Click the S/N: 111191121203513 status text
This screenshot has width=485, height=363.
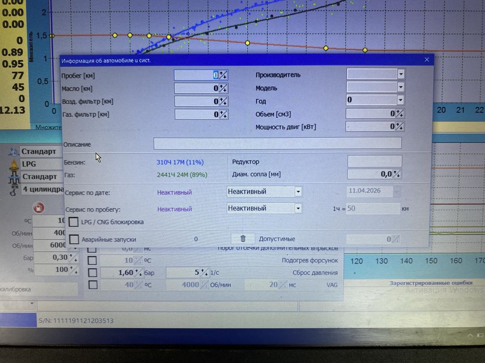76,320
